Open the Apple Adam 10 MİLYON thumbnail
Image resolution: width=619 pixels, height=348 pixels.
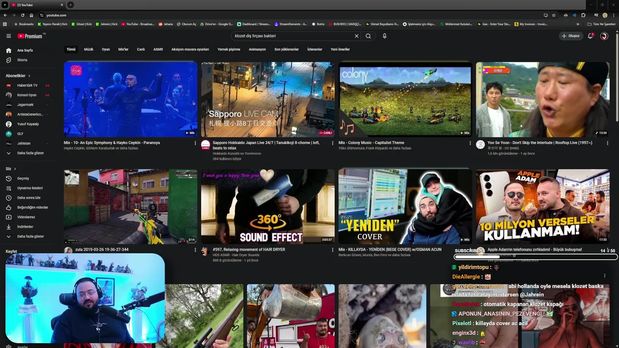tap(543, 206)
